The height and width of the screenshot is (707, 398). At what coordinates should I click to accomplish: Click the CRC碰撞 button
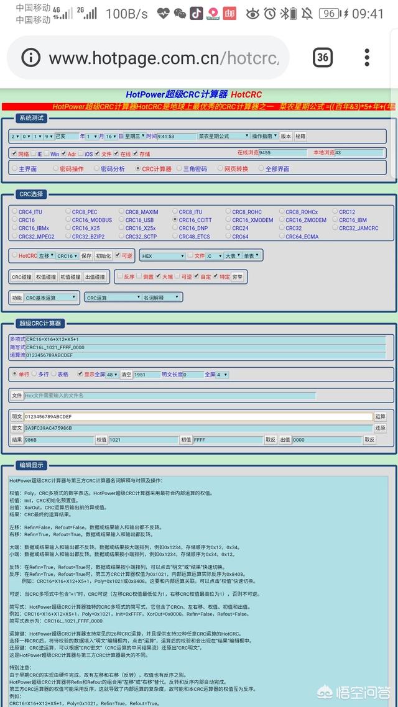click(x=21, y=276)
